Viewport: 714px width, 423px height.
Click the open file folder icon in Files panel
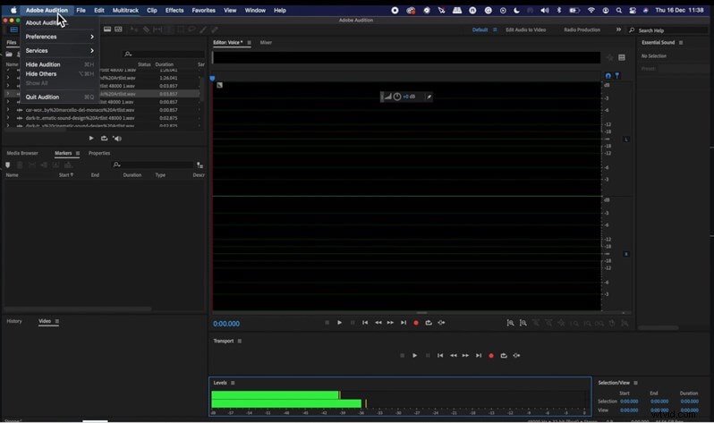[x=9, y=55]
